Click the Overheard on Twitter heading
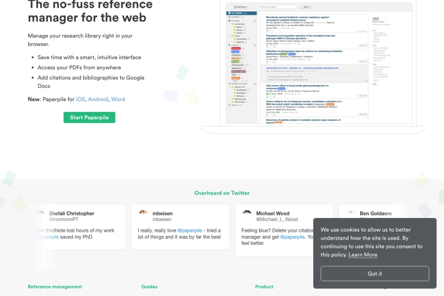Image resolution: width=444 pixels, height=296 pixels. tap(222, 193)
